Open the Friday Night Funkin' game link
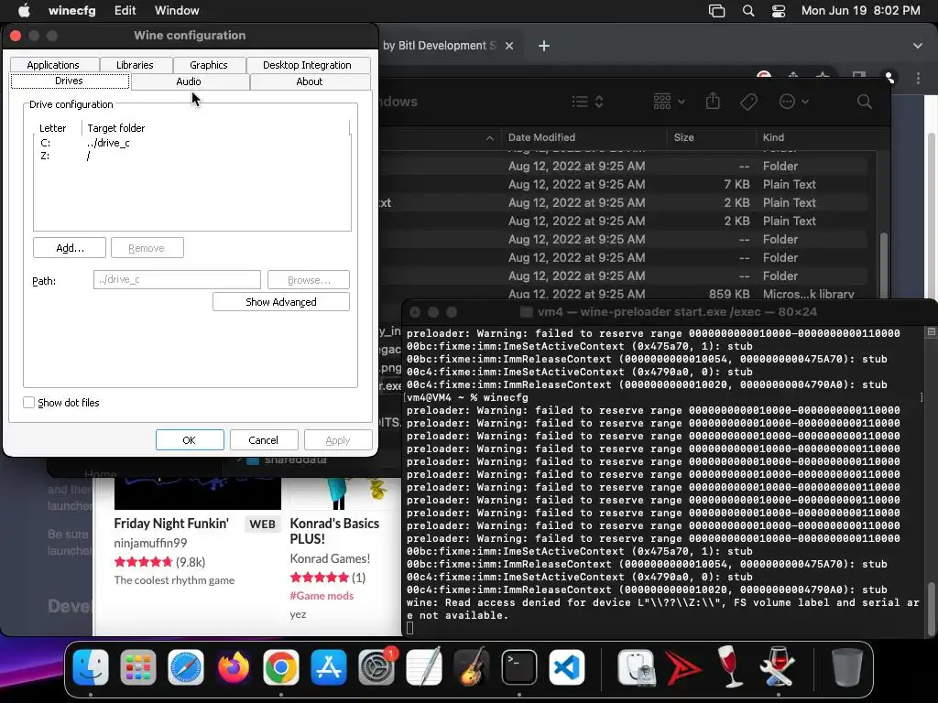The width and height of the screenshot is (938, 703). [x=171, y=524]
